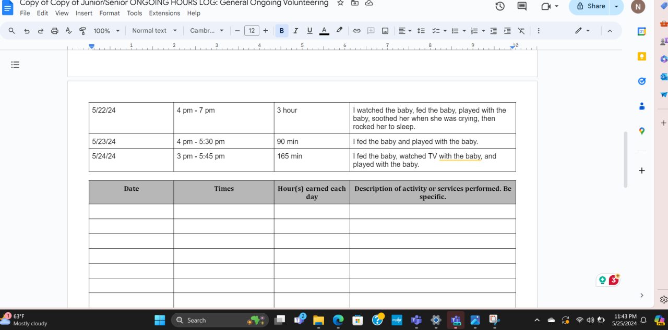Screen dimensions: 668x330
Task: Print the document
Action: coord(55,31)
